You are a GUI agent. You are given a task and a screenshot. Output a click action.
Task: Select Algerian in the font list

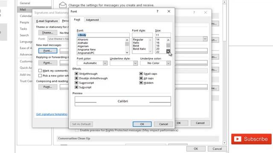[83, 46]
